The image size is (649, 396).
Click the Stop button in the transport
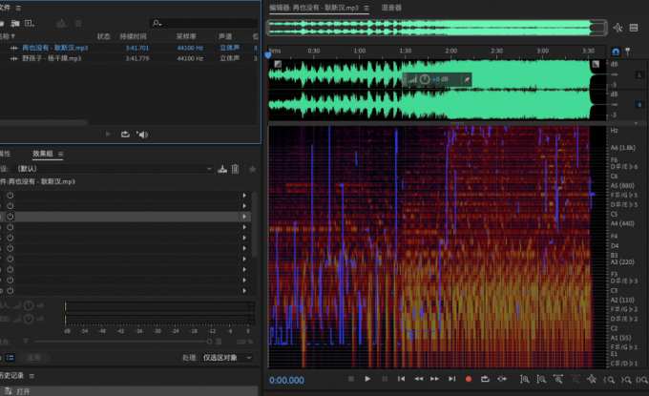350,380
